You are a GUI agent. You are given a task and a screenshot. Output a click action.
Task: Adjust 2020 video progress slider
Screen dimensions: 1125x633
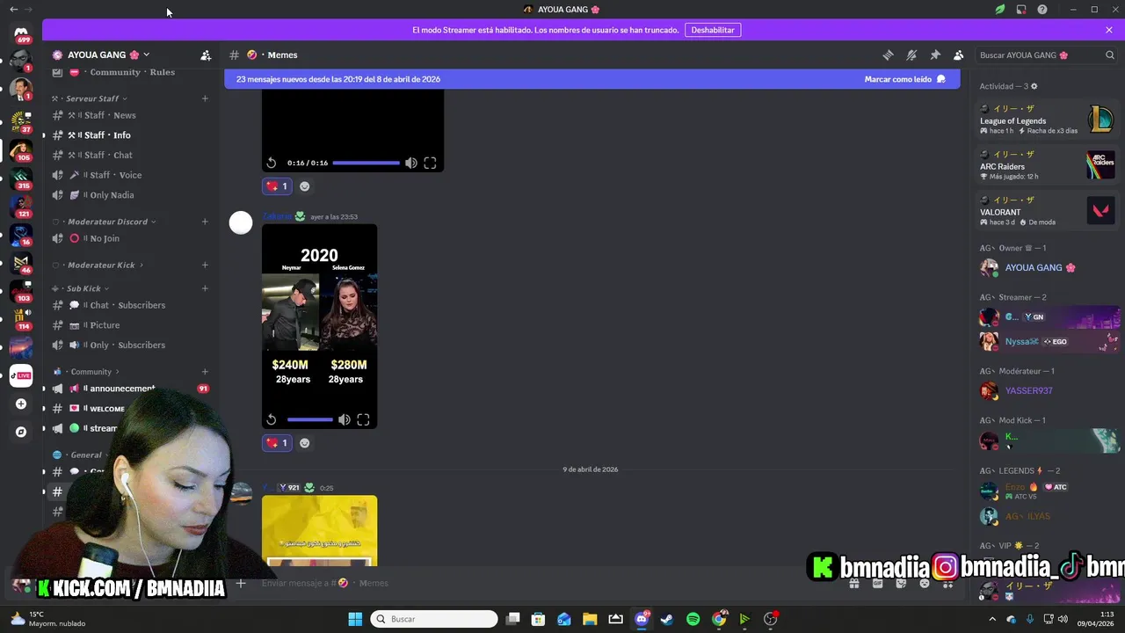310,420
